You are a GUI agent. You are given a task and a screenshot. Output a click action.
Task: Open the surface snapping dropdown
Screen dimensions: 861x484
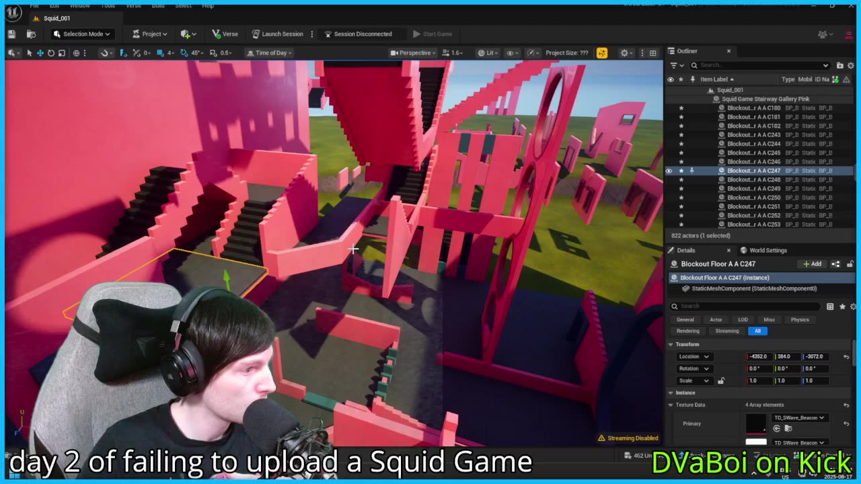click(107, 52)
